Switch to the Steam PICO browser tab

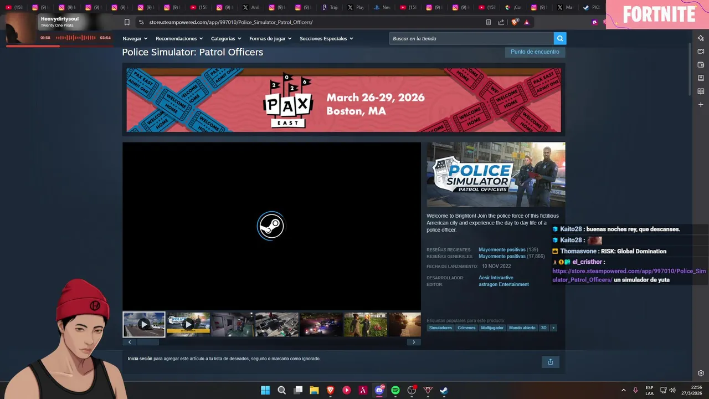pos(593,8)
